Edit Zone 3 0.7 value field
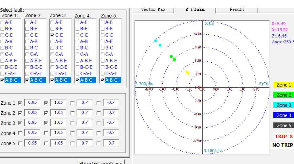This screenshot has width=294, height=164. coord(85,122)
